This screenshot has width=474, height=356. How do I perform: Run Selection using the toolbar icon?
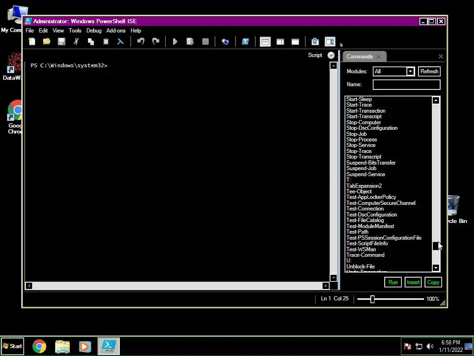tap(190, 41)
